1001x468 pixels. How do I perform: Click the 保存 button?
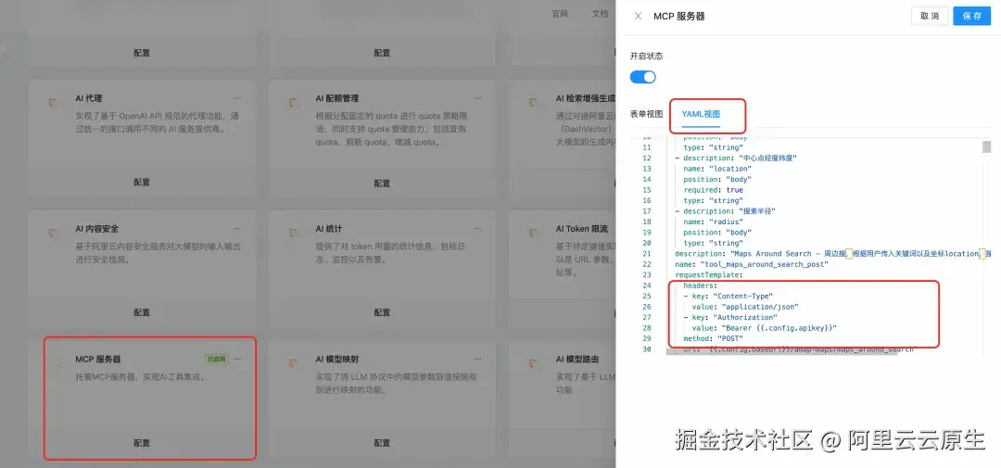(971, 17)
